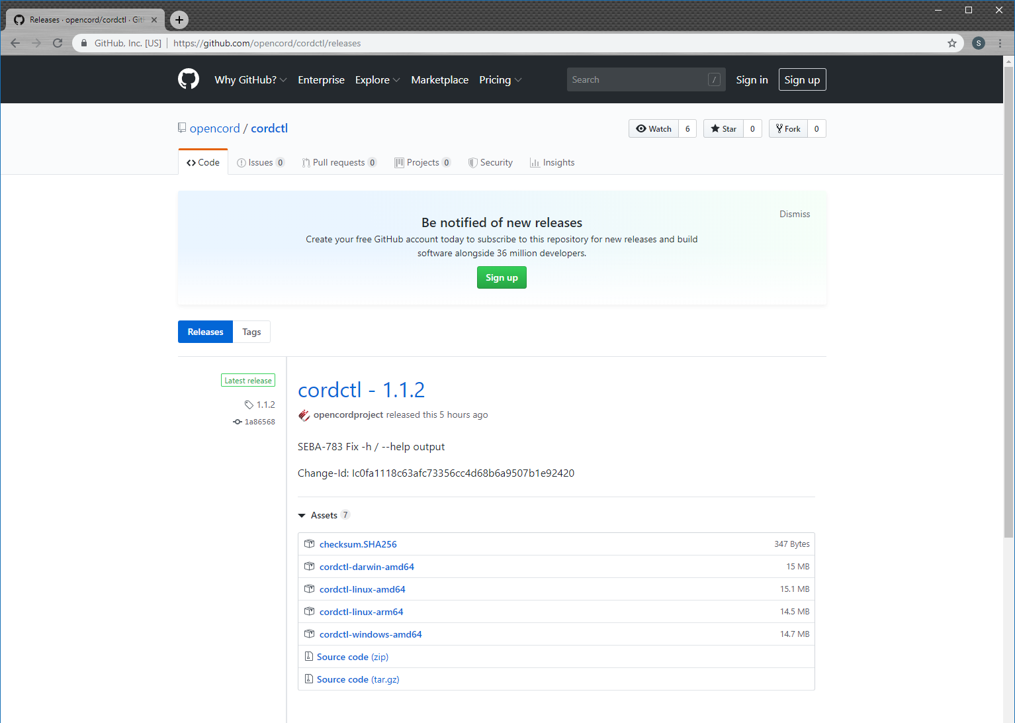Click the tag icon next to 1.1.2
Image resolution: width=1015 pixels, height=723 pixels.
249,405
